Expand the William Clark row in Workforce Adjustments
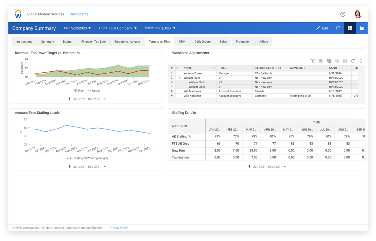 coord(179,78)
